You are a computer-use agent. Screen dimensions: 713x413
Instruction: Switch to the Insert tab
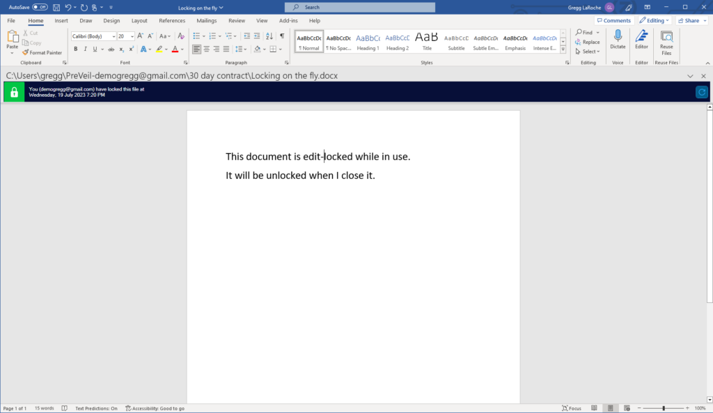(x=61, y=21)
